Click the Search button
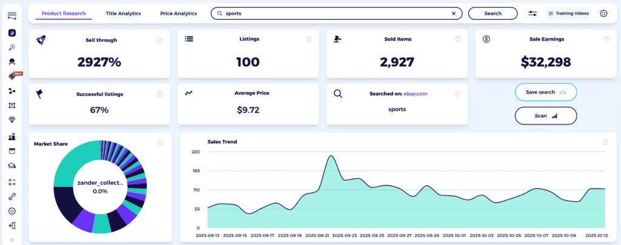This screenshot has width=621, height=245. [x=492, y=13]
